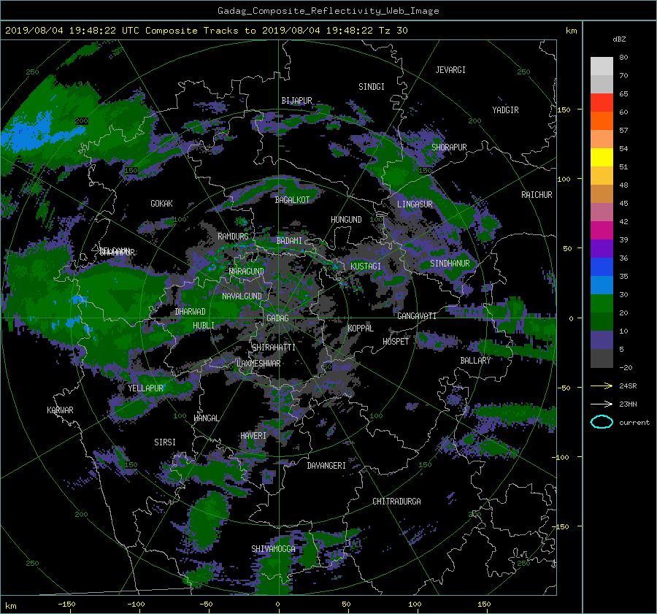
Task: Click the 100 tick on bottom axis
Action: click(415, 605)
